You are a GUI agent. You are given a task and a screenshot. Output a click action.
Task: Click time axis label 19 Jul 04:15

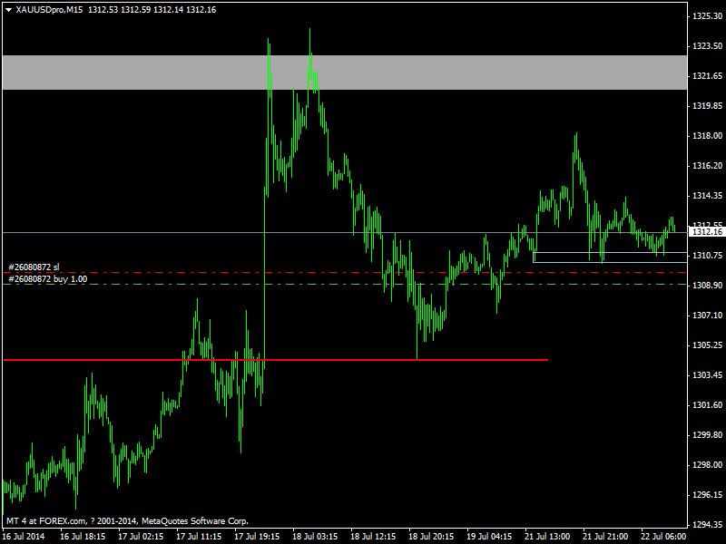pos(489,537)
